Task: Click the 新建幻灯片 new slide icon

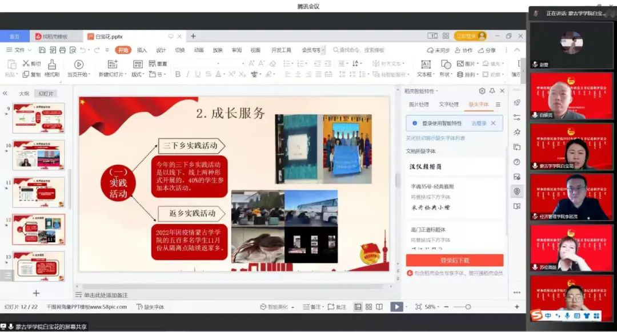Action: click(x=113, y=65)
